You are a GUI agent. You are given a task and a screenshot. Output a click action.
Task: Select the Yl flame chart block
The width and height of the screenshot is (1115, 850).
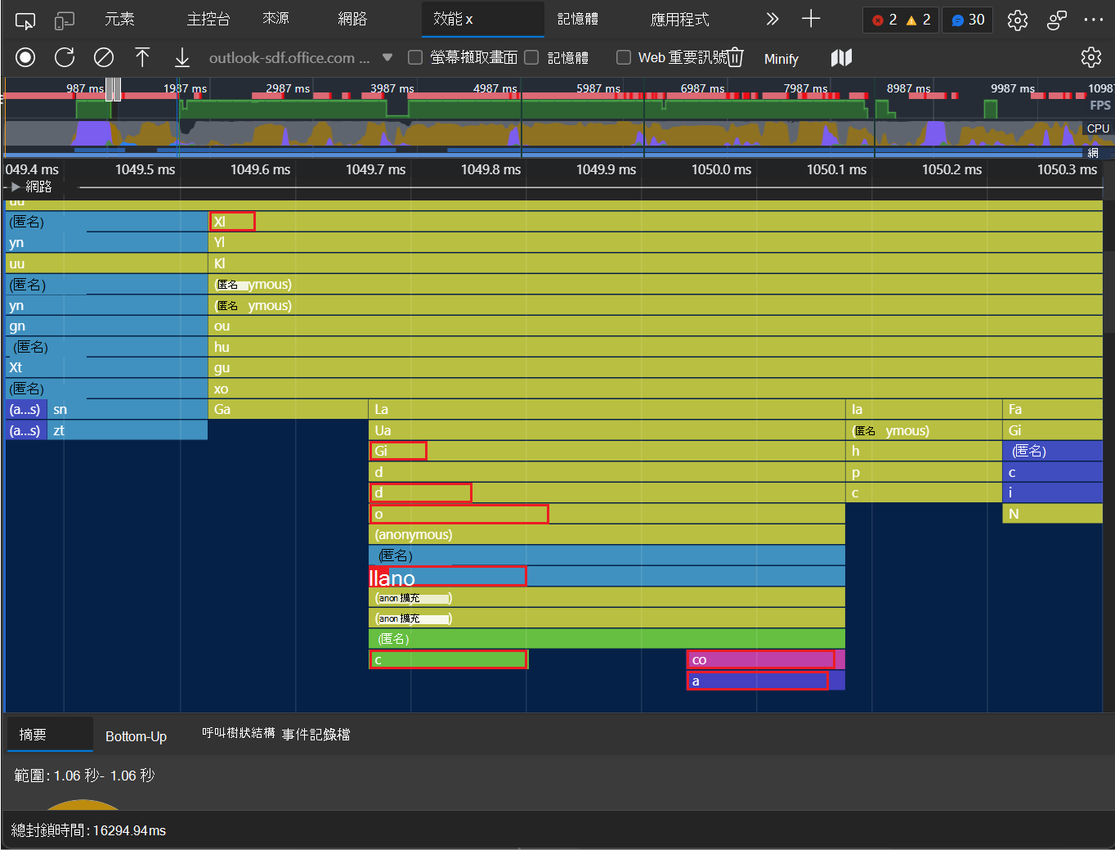656,242
